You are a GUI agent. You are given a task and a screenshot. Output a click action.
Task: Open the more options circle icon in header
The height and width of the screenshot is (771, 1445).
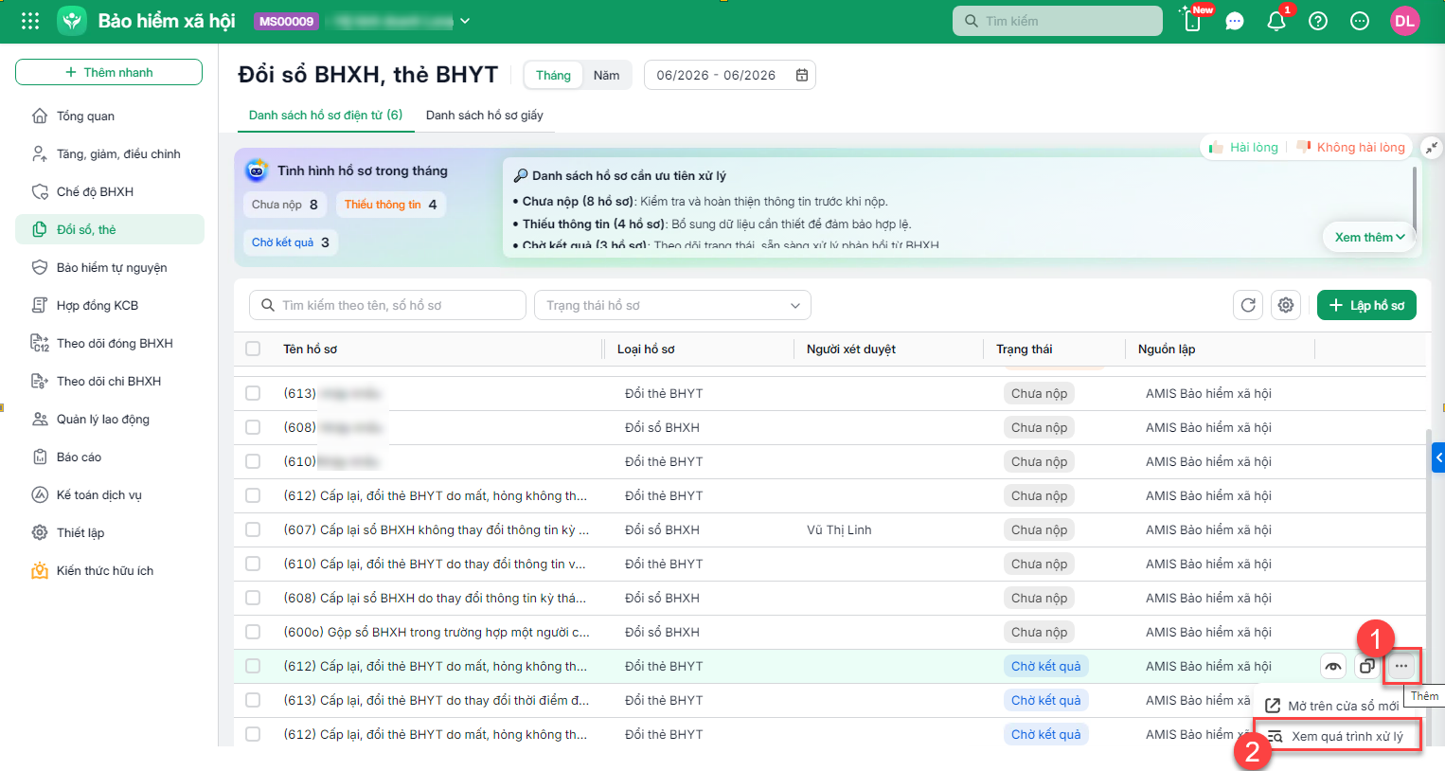[x=1360, y=21]
